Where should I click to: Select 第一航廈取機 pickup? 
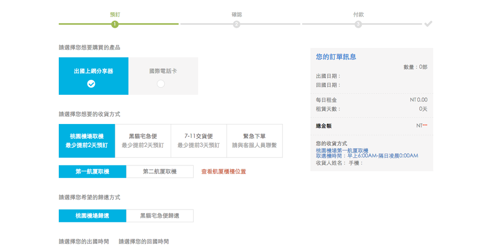[x=92, y=172]
